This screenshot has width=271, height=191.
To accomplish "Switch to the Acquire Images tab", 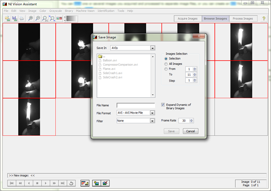I will [x=187, y=19].
